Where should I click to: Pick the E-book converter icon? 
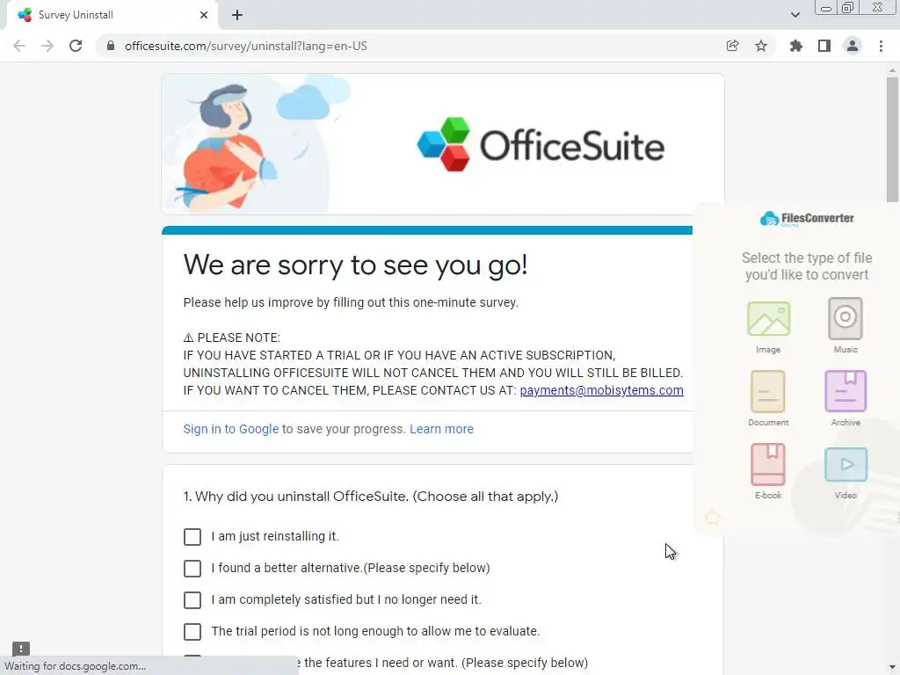768,464
